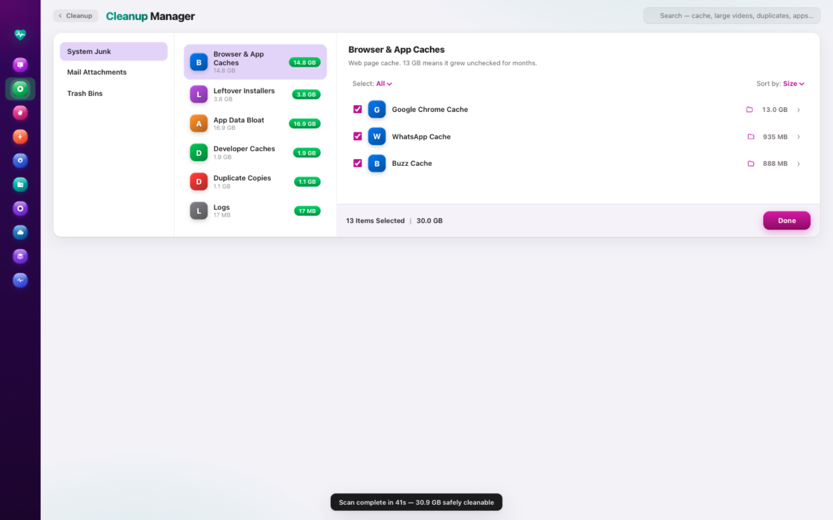Click the scan complete notification toast
This screenshot has width=833, height=520.
point(416,502)
